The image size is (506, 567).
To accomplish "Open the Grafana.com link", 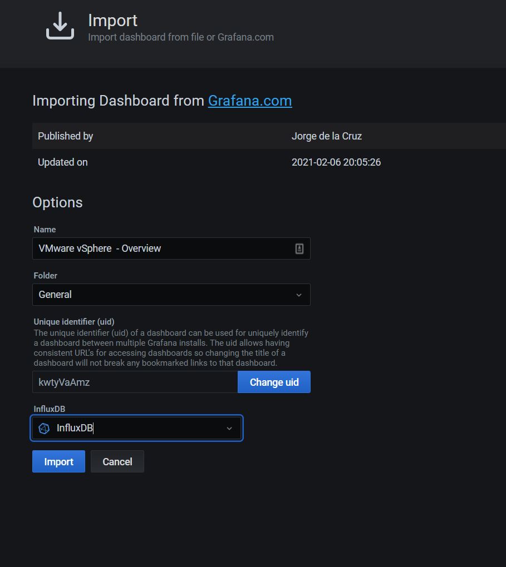I will coord(250,101).
